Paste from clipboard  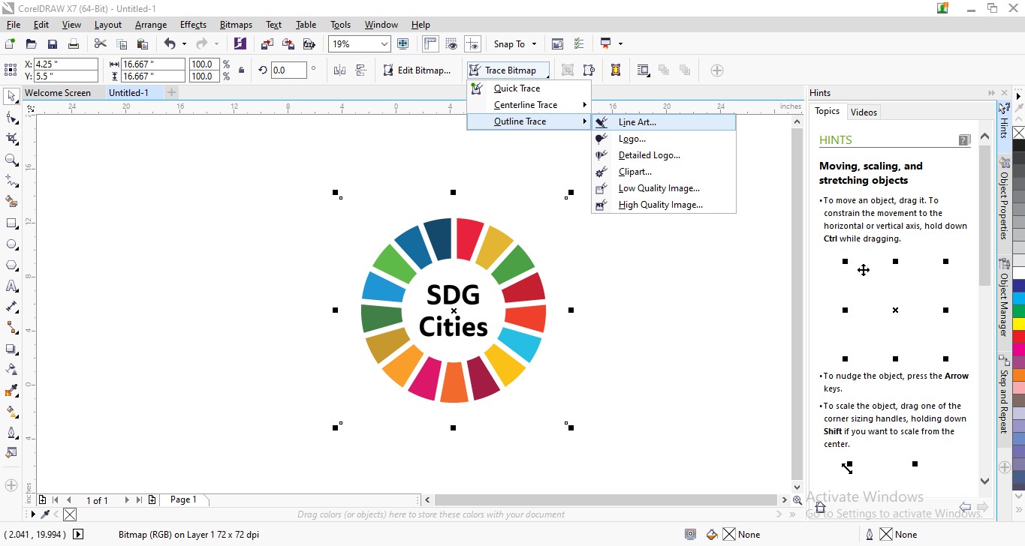[x=142, y=44]
